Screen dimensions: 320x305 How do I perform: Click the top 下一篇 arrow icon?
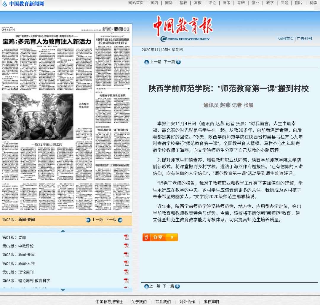pos(178,62)
